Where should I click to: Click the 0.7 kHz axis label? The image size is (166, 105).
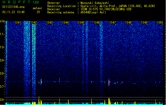click(2, 87)
